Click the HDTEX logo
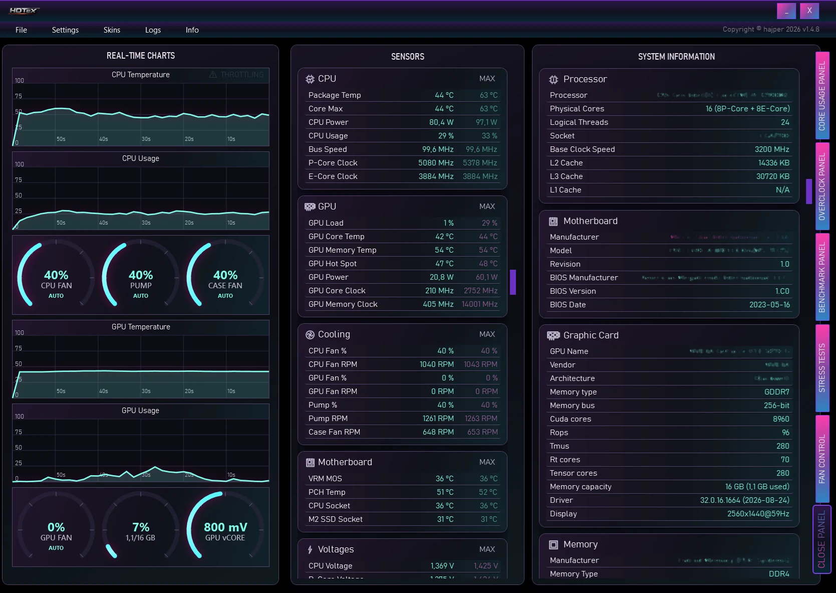The height and width of the screenshot is (593, 836). [x=24, y=10]
